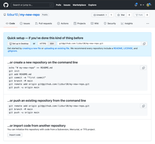Copy the new repository commands
This screenshot has height=144, width=155.
pyautogui.click(x=143, y=68)
